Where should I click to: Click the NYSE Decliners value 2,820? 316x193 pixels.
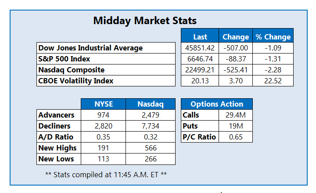coord(103,126)
